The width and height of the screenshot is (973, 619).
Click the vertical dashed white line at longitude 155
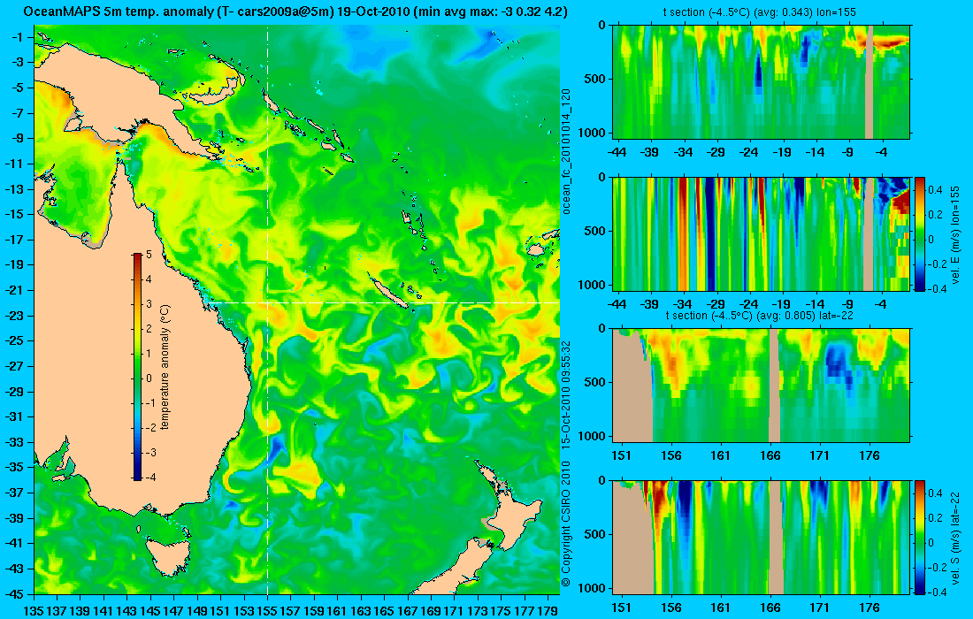click(267, 310)
